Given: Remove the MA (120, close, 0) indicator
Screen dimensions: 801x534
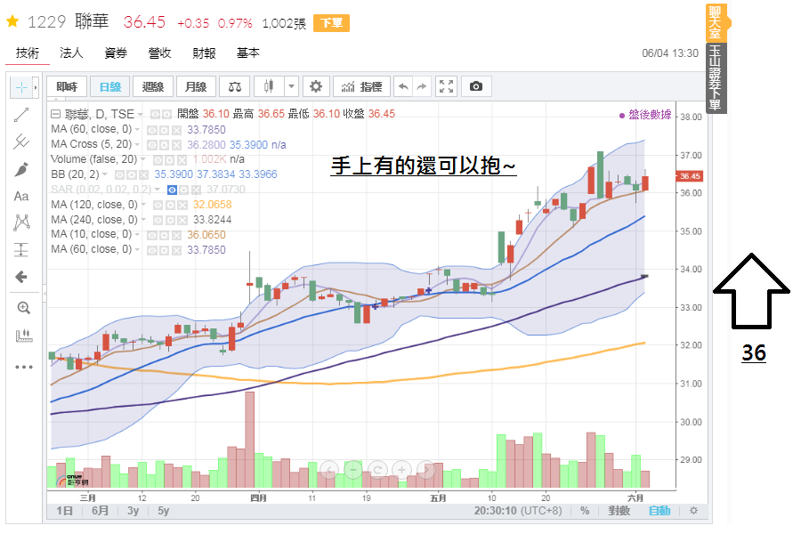Looking at the screenshot, I should (182, 205).
